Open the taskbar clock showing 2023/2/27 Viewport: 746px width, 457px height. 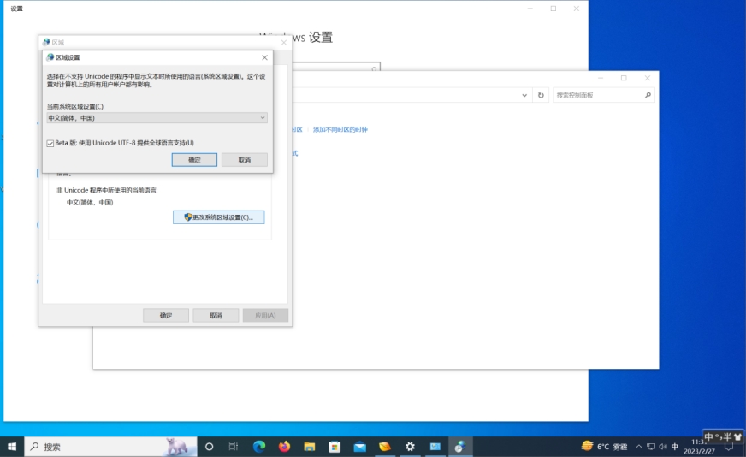(x=699, y=447)
